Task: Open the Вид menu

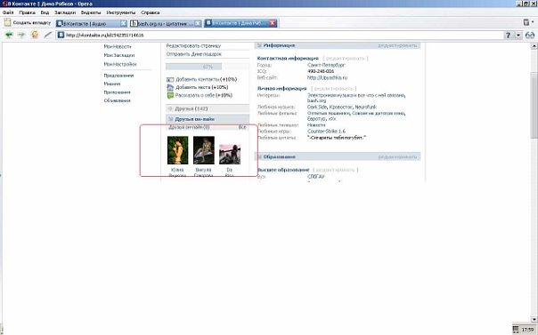Action: point(45,12)
